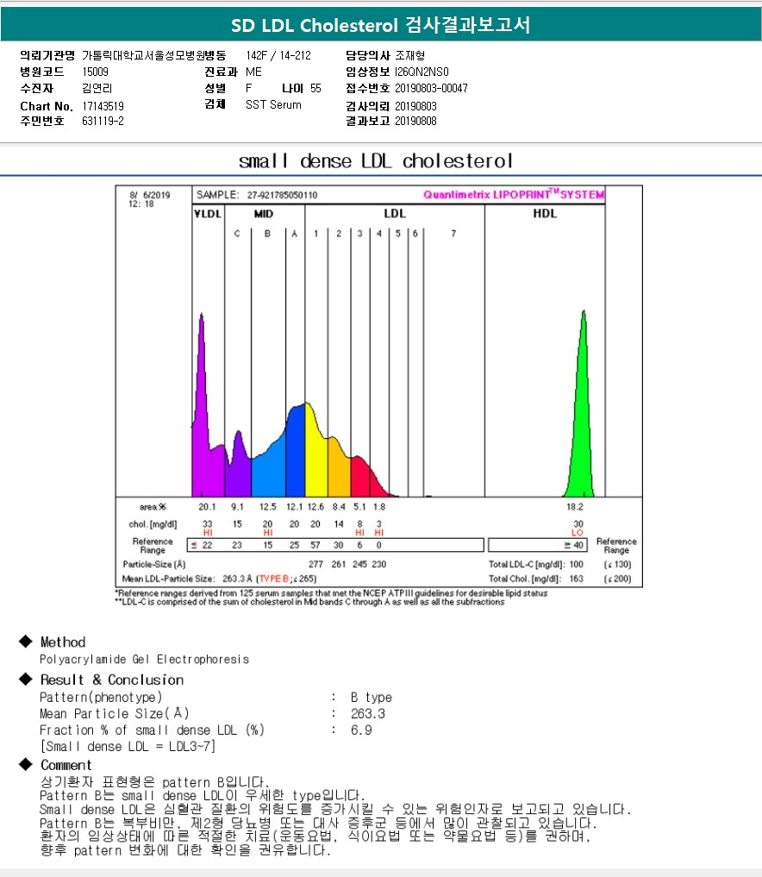Click the chart timestamp '8/ 6/2019 12:18'
The width and height of the screenshot is (762, 877).
(149, 199)
